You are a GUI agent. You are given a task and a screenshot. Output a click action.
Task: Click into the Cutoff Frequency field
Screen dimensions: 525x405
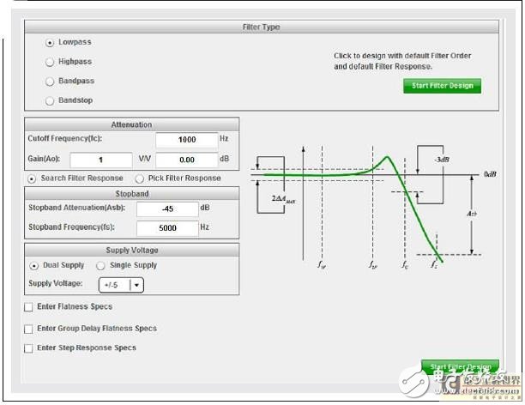coord(187,140)
